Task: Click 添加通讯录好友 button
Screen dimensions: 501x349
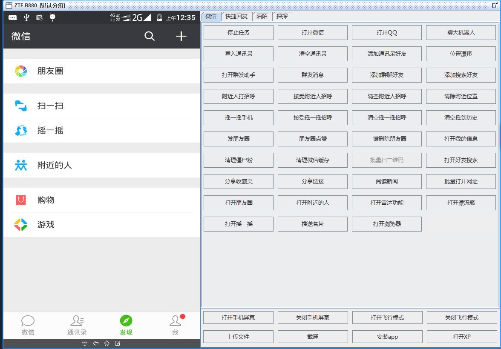Action: 387,54
